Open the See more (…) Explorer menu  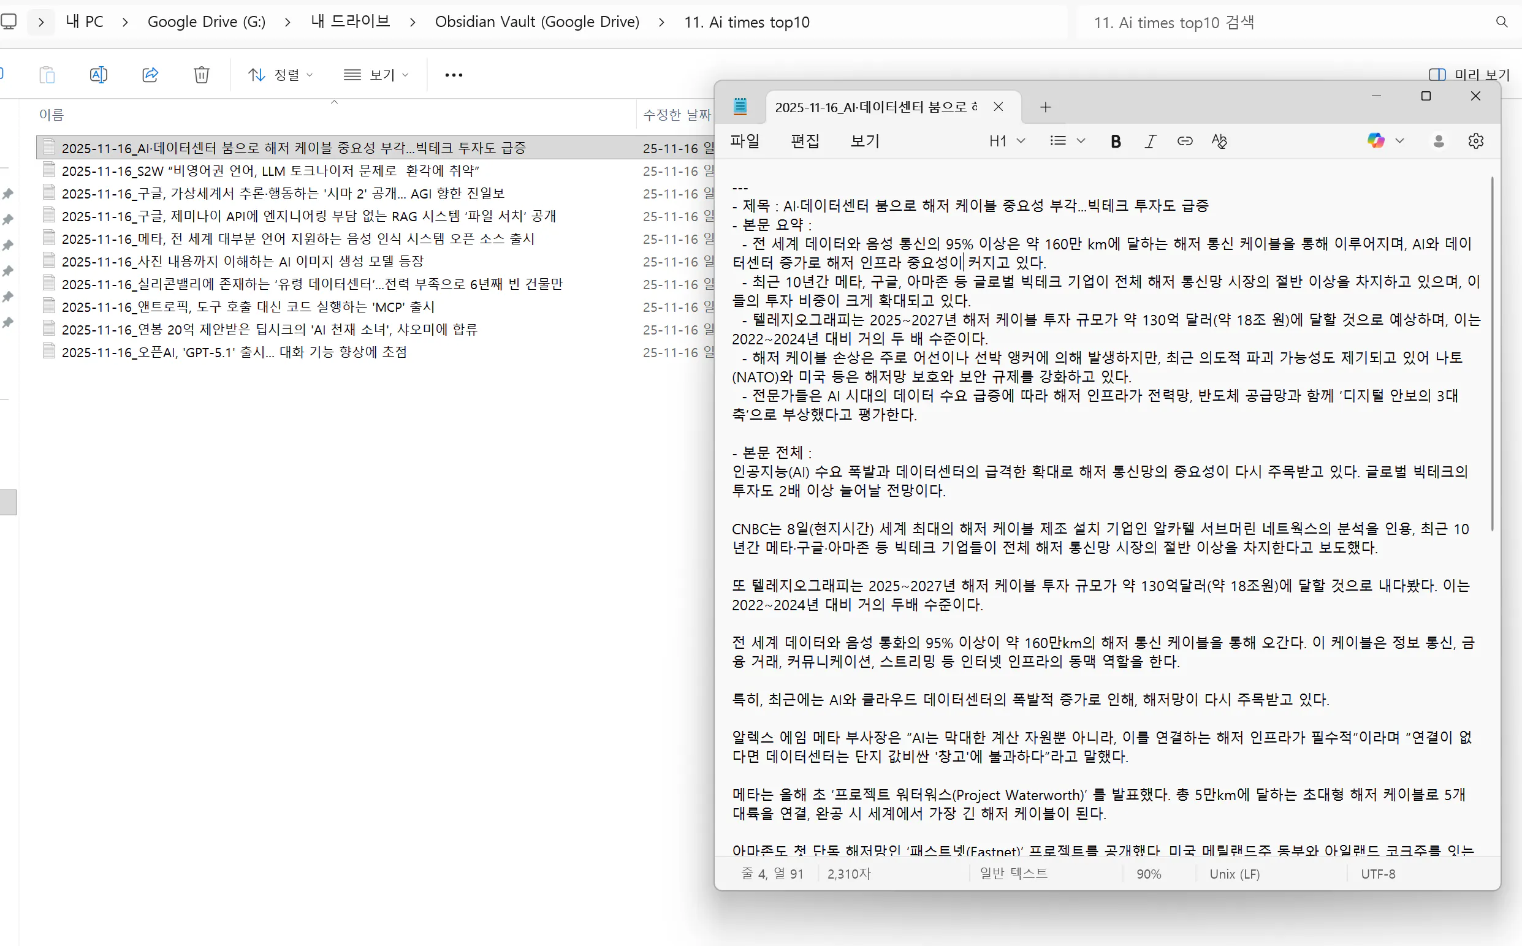(454, 75)
